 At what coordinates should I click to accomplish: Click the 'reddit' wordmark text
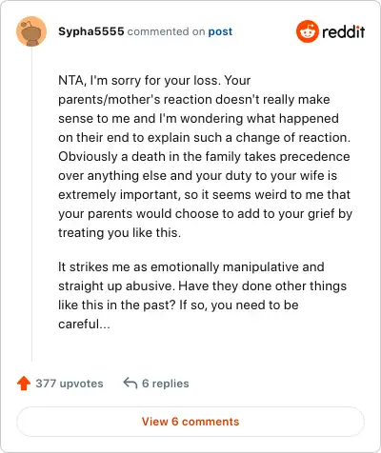coord(343,32)
